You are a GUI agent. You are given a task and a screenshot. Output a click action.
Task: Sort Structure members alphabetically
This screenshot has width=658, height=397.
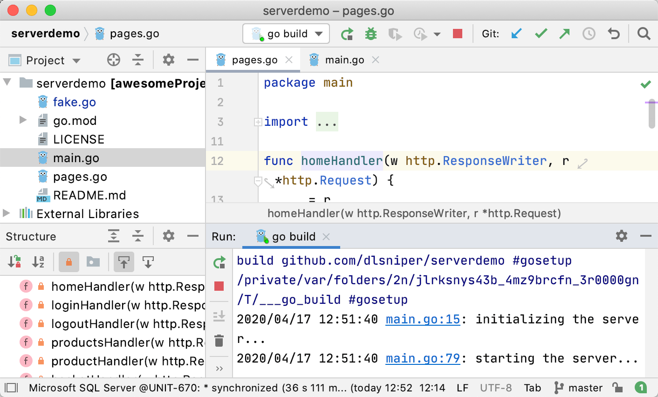tap(39, 262)
